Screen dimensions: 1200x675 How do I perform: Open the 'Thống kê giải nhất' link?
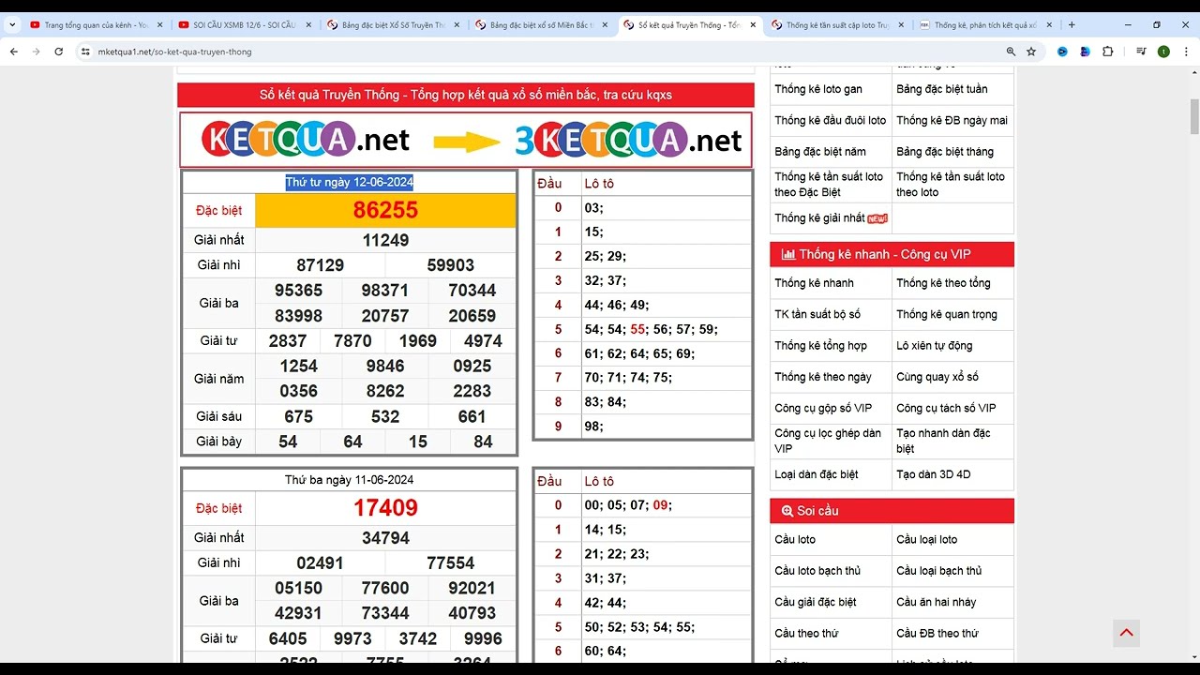(819, 217)
